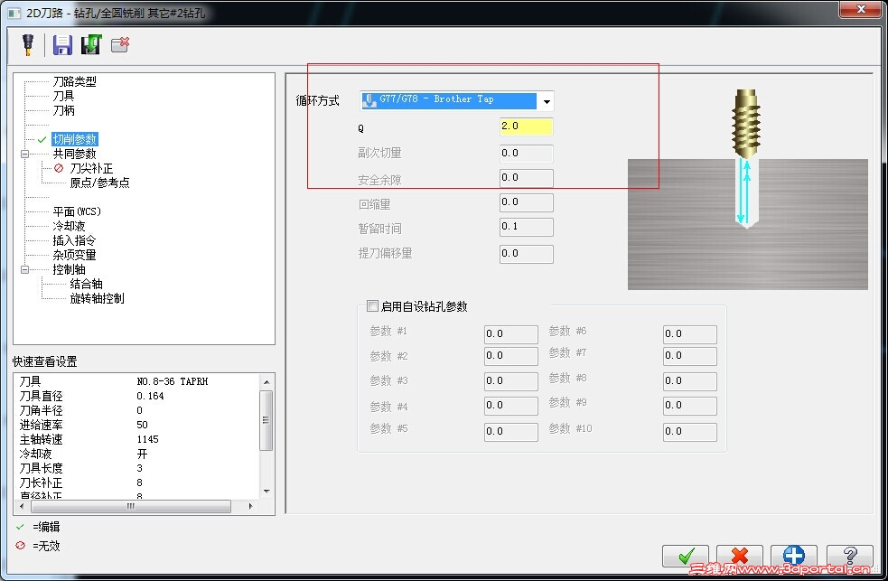Image resolution: width=888 pixels, height=581 pixels.
Task: Click the 参数 #1 input field
Action: click(x=510, y=334)
